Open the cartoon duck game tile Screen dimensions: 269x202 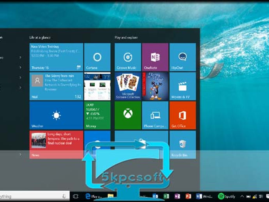pyautogui.click(x=155, y=86)
